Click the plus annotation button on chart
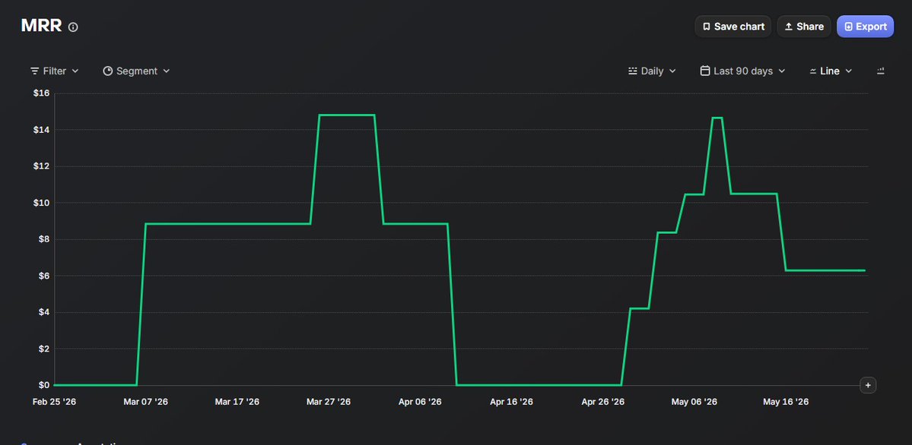Screen dimensions: 912x445 click(x=868, y=385)
